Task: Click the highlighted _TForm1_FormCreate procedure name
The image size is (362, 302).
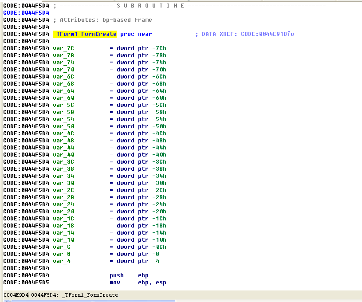Action: tap(85, 34)
